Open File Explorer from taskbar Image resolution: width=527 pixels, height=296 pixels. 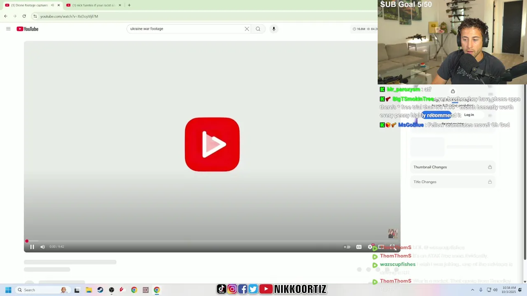pos(89,290)
